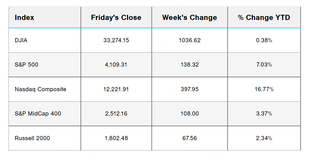Screen dimensions: 311x158
Task: Click Nasdaq weekly change 397.95
Action: coord(190,89)
